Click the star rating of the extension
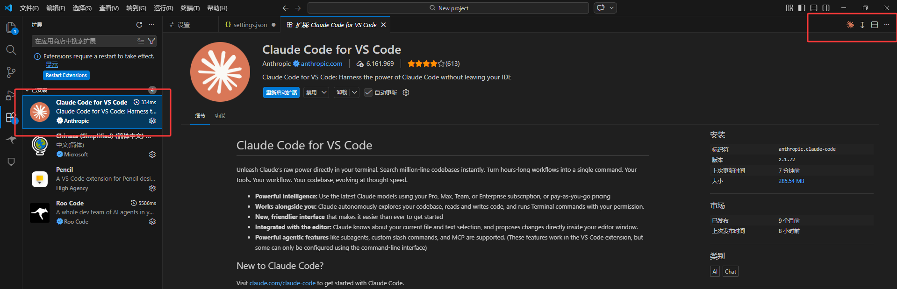The image size is (897, 289). [426, 63]
